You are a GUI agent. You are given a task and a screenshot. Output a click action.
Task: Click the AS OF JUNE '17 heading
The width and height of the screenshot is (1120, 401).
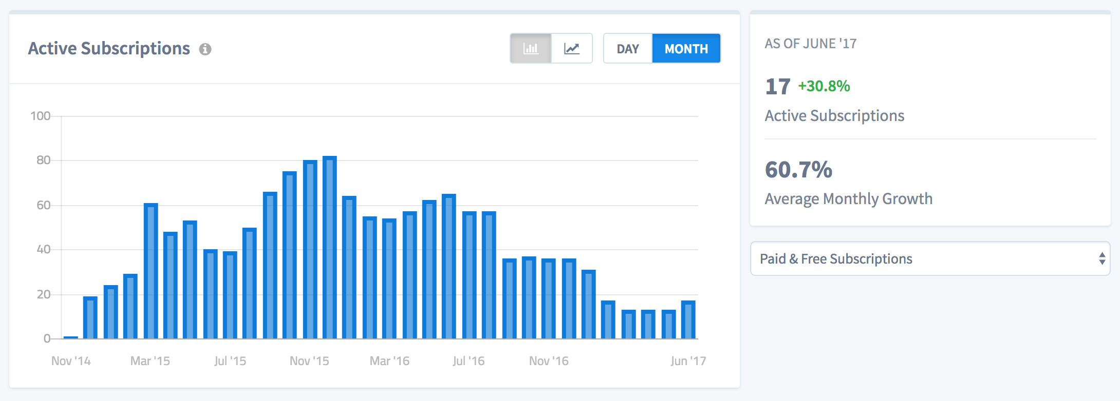(x=810, y=44)
